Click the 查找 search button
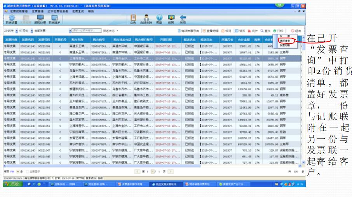The width and height of the screenshot is (352, 197). (265, 30)
